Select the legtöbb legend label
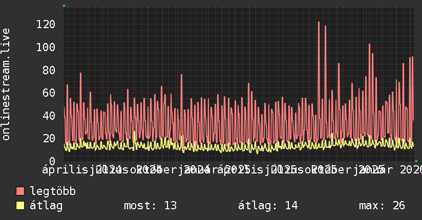This screenshot has width=422, height=220. coord(53,191)
